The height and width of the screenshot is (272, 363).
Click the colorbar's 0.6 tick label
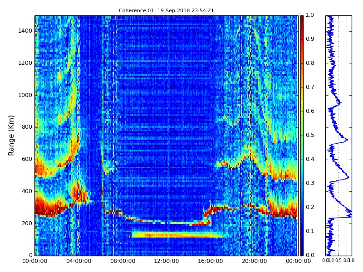pyautogui.click(x=310, y=111)
